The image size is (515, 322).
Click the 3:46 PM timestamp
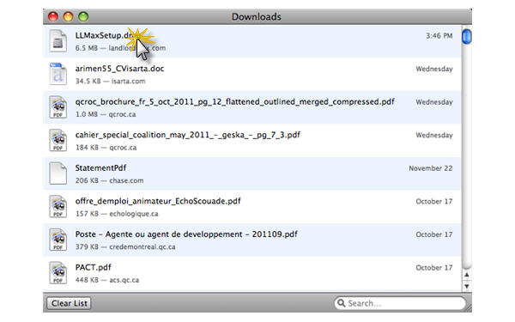[439, 36]
